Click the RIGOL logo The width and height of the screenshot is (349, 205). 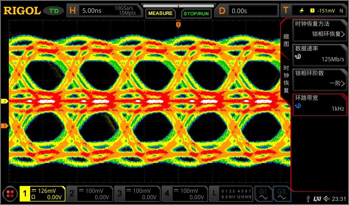point(22,11)
